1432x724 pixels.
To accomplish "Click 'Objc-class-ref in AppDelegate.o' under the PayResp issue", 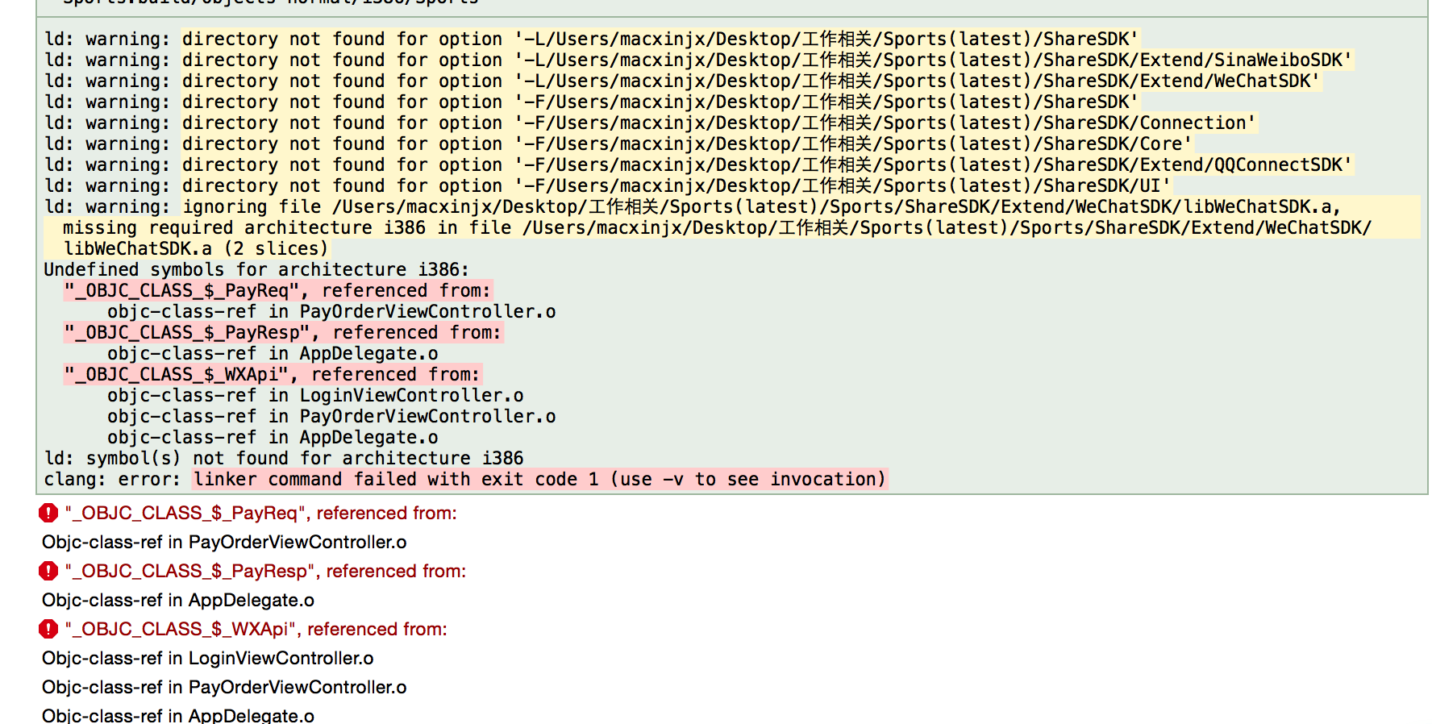I will coord(178,600).
